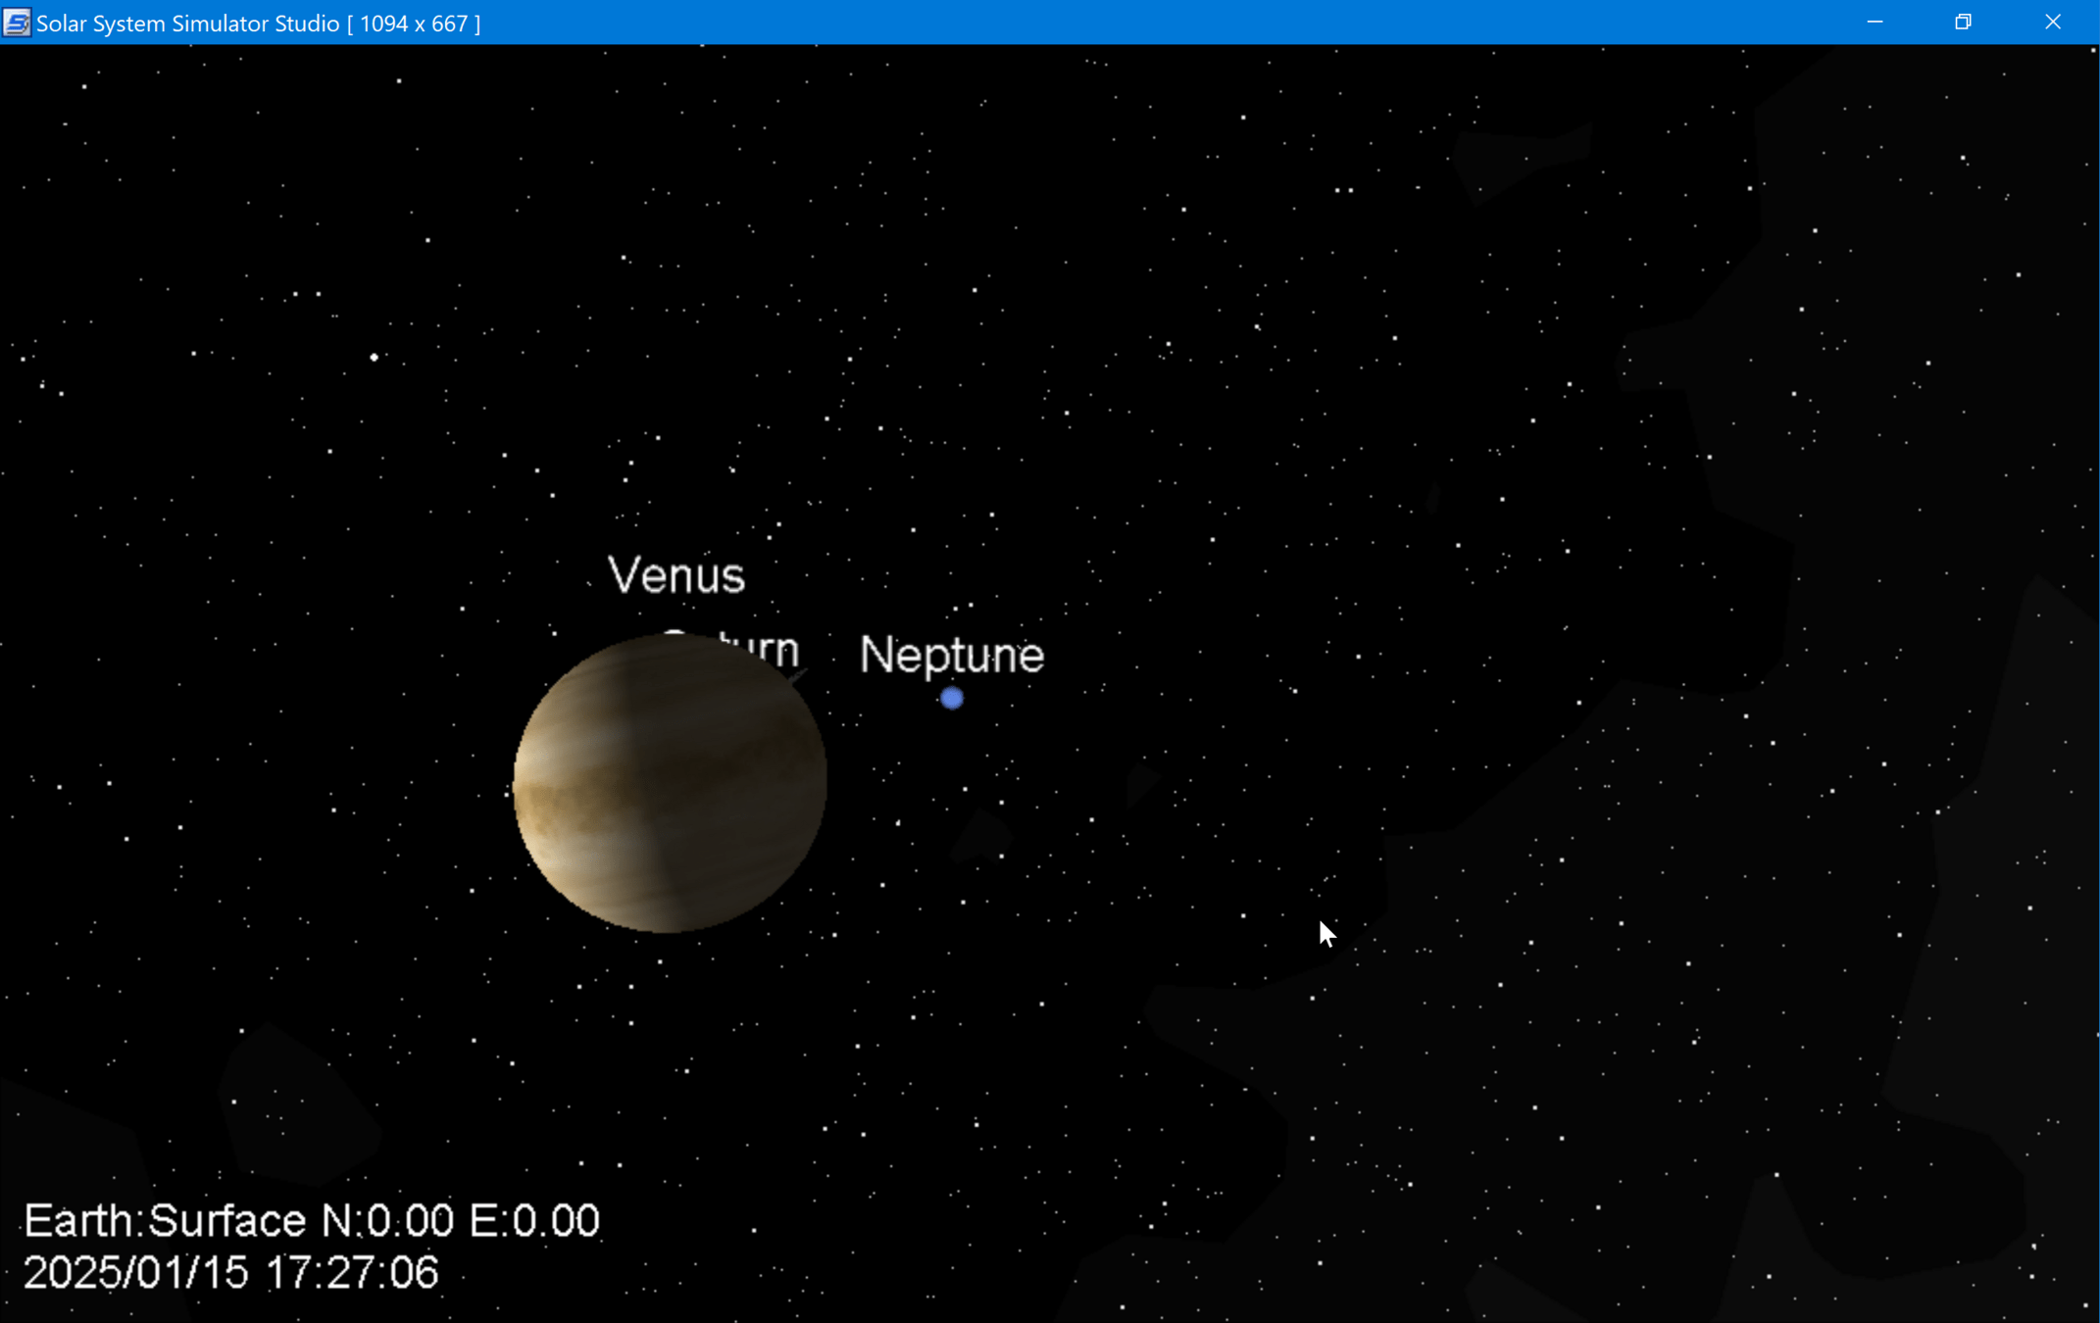The image size is (2100, 1323).
Task: Restore down the simulator window
Action: pos(1963,23)
